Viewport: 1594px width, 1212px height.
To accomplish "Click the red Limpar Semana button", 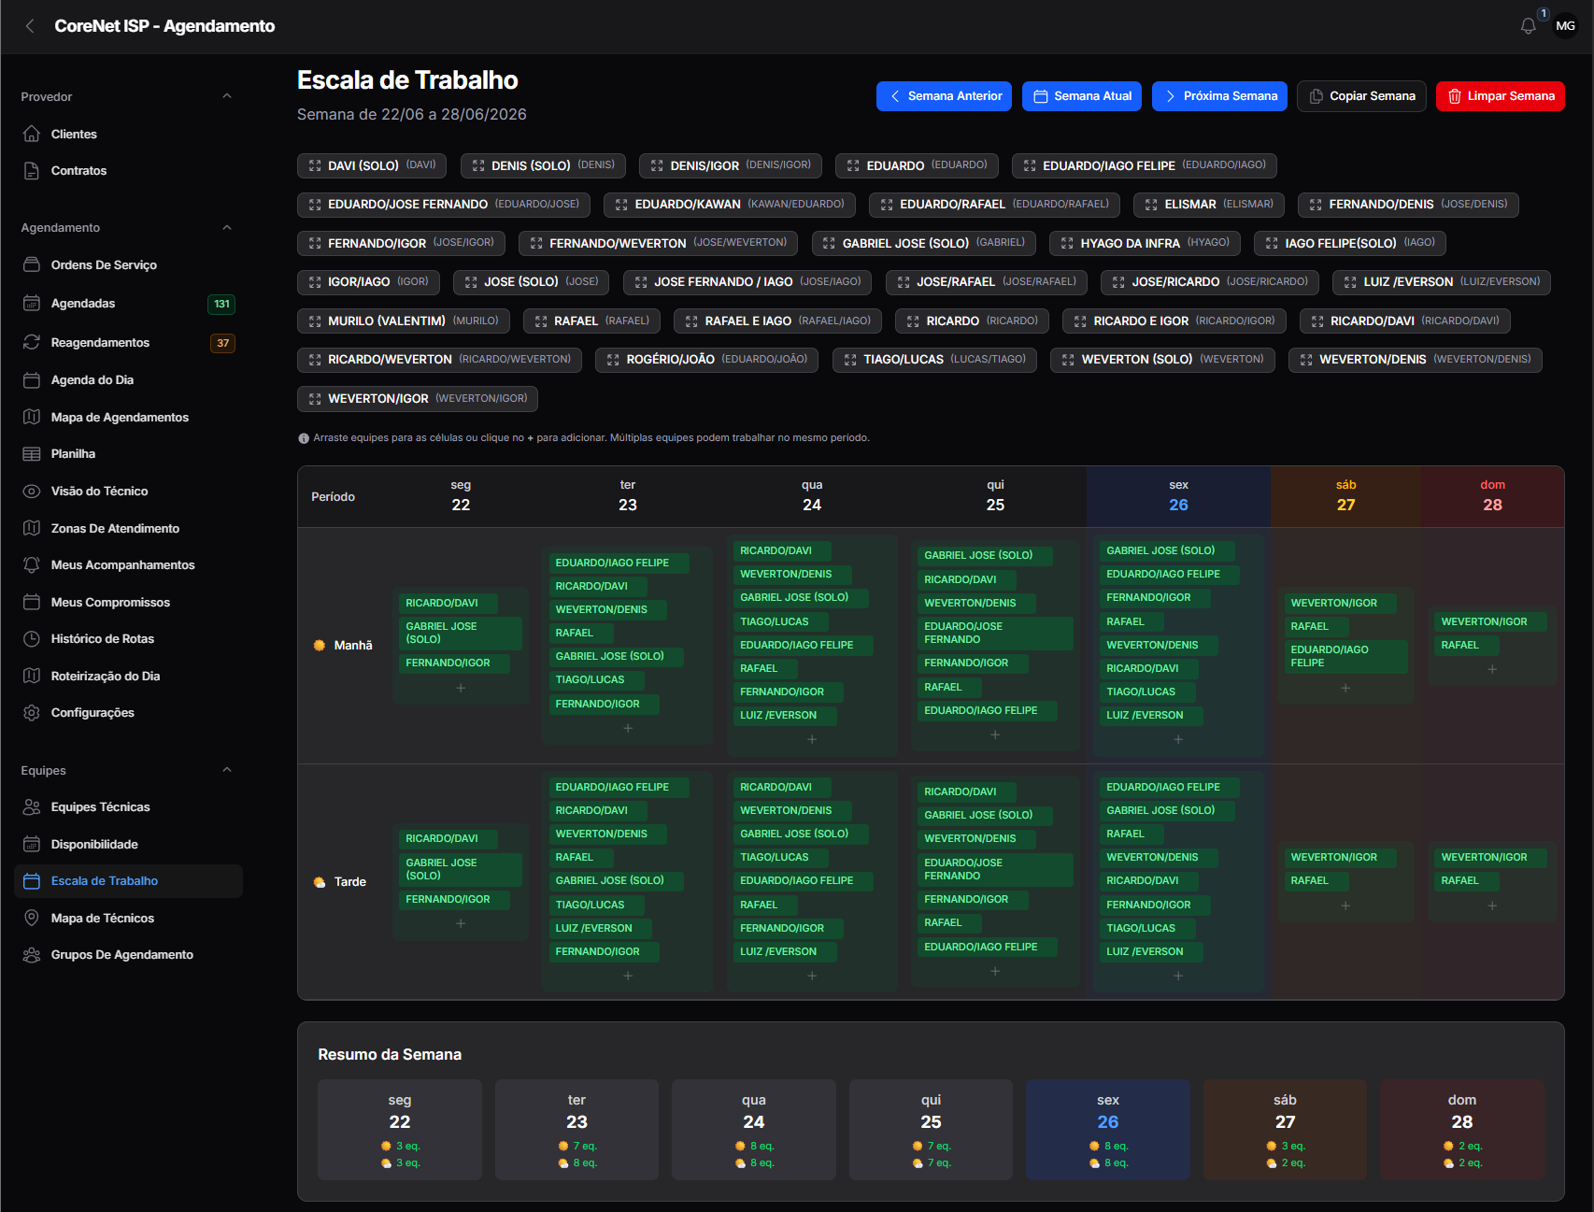I will click(x=1500, y=96).
